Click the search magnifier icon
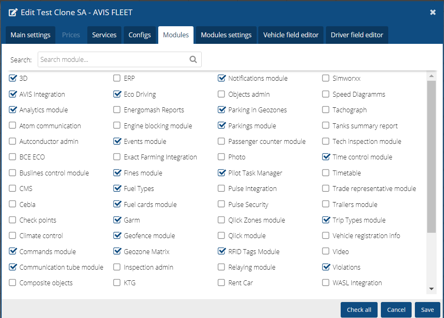 coord(193,59)
